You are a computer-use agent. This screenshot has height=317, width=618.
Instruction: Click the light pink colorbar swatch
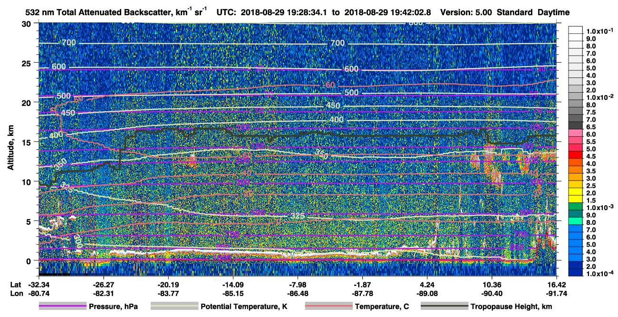576,133
